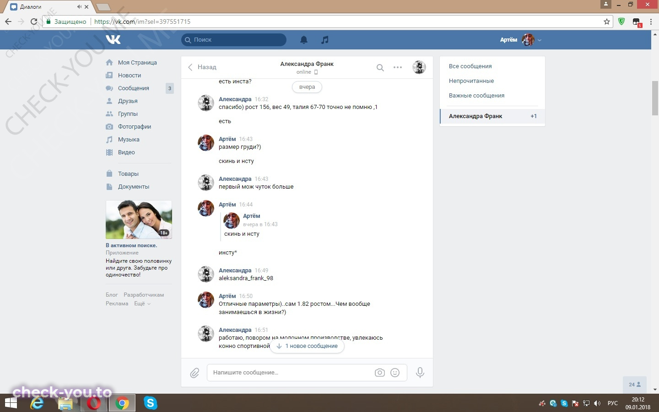Viewport: 659px width, 412px height.
Task: Go back with the Назад button
Action: pos(202,67)
